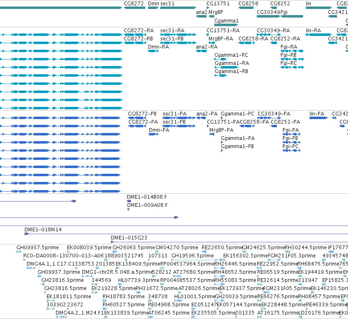Select the CG8272-RB transcript label
Viewport: 348px width, 319px height.
pyautogui.click(x=138, y=38)
